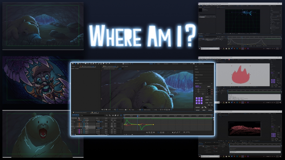This screenshot has height=160, width=285.
Task: Toggle the snap magnet icon in graph editor
Action: click(x=154, y=133)
